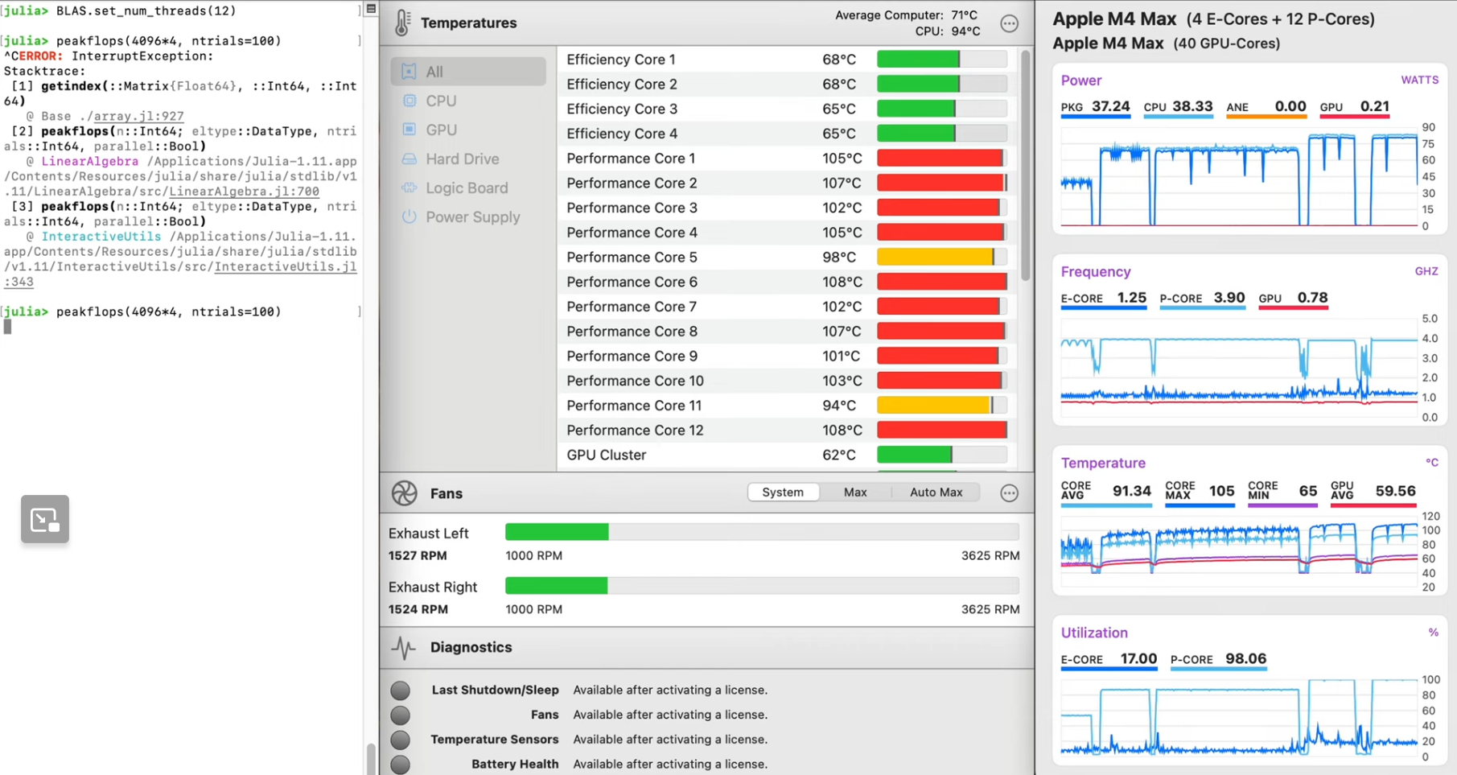Screen dimensions: 1457x775
Task: Switch fan control mode to Auto Max
Action: (936, 493)
